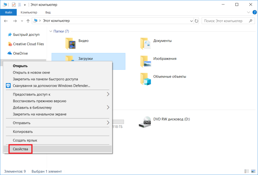Click the refresh button in address bar

coord(197,21)
